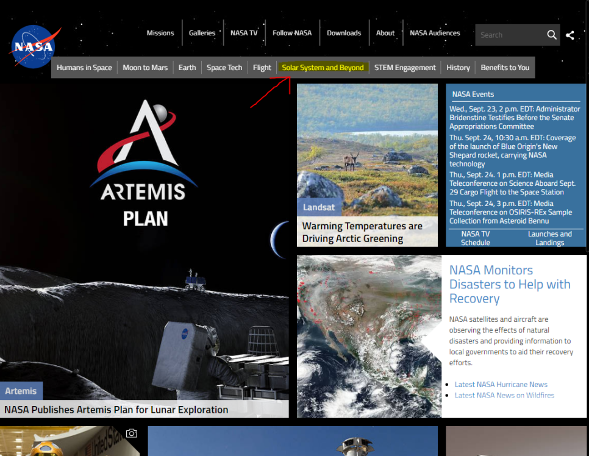Open Sept. 29 Cargo Flight teleconference event
This screenshot has width=589, height=456.
tap(512, 183)
